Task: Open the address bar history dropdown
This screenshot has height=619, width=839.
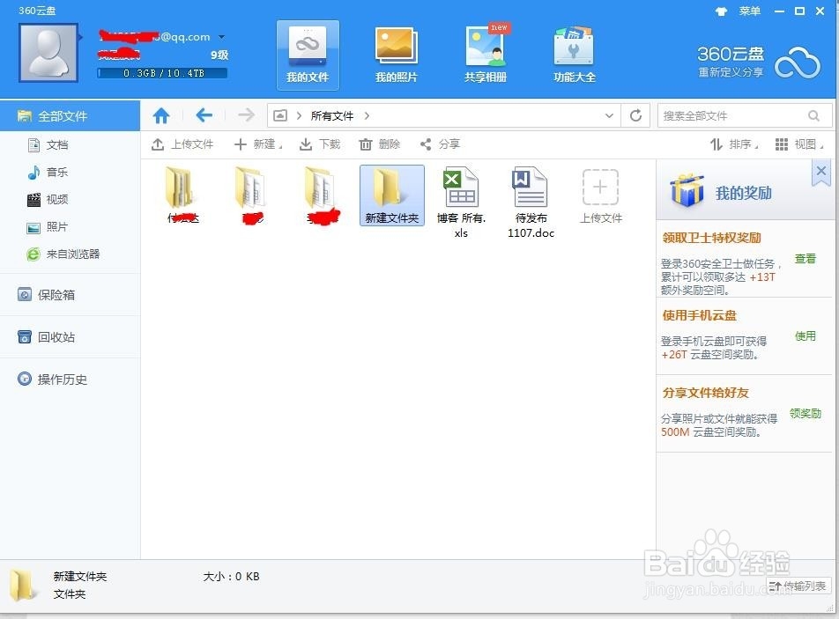Action: (x=609, y=115)
